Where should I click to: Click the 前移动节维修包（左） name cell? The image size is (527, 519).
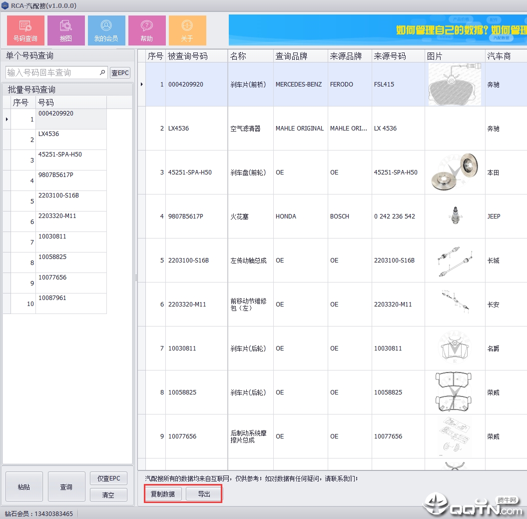click(250, 304)
